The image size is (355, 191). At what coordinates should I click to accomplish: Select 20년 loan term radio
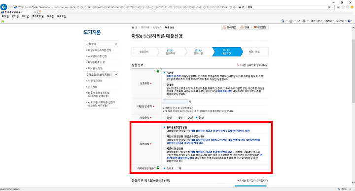point(186,118)
